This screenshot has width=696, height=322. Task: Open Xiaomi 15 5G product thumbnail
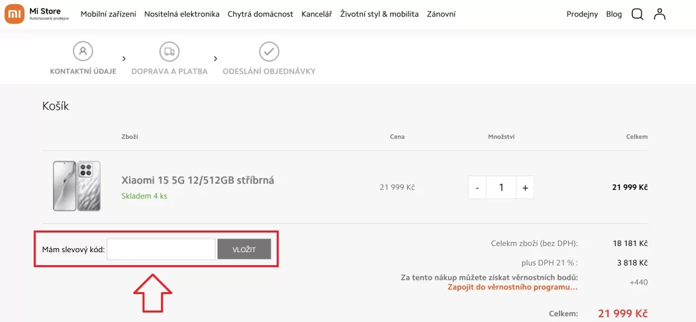click(77, 186)
